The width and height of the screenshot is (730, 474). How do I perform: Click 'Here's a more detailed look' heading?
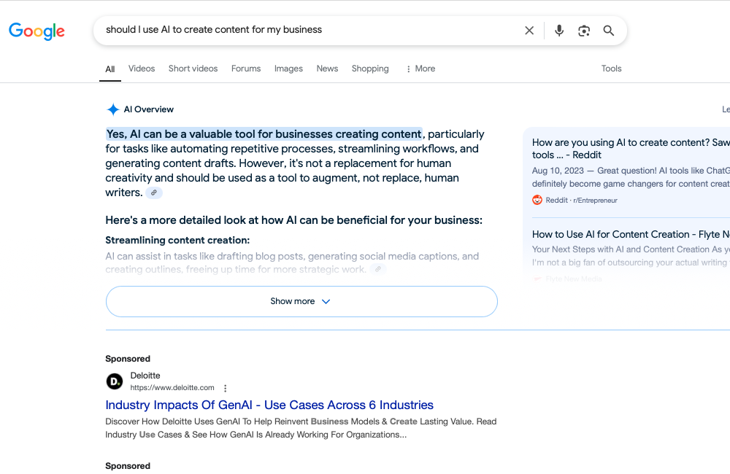coord(293,220)
